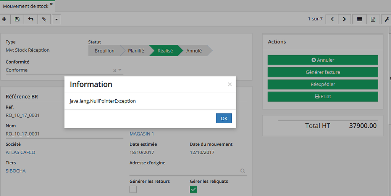Expand the Conformité dropdown arrow

[x=120, y=70]
